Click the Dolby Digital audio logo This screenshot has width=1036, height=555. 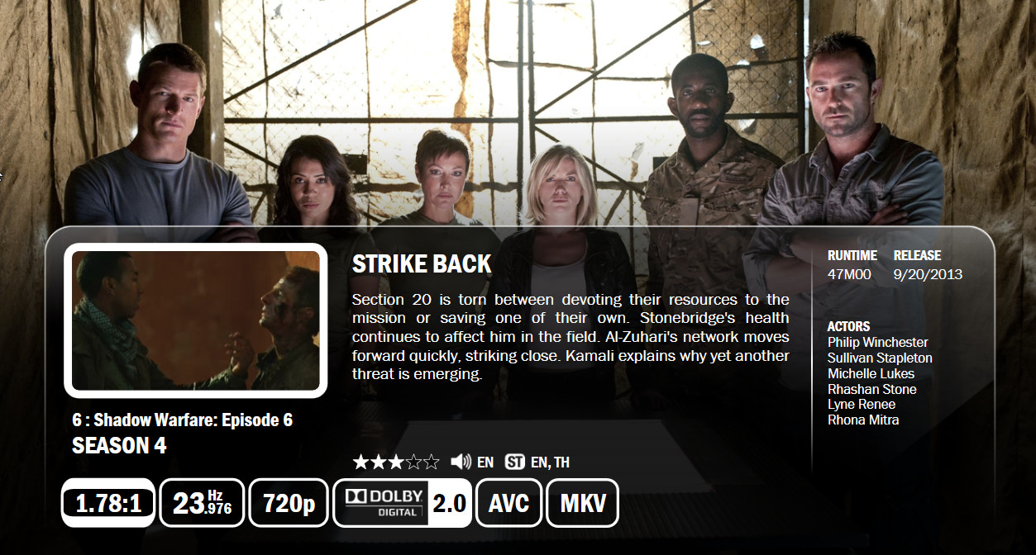coord(382,503)
